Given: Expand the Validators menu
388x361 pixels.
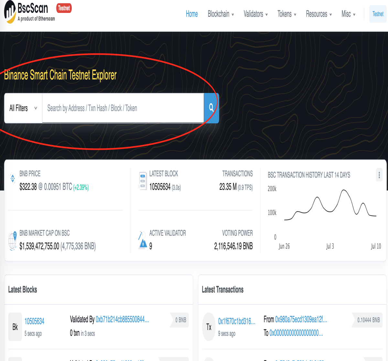Looking at the screenshot, I should coord(256,14).
